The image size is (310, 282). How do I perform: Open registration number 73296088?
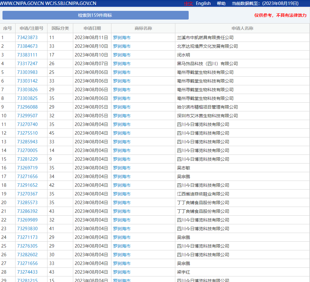pyautogui.click(x=27, y=107)
